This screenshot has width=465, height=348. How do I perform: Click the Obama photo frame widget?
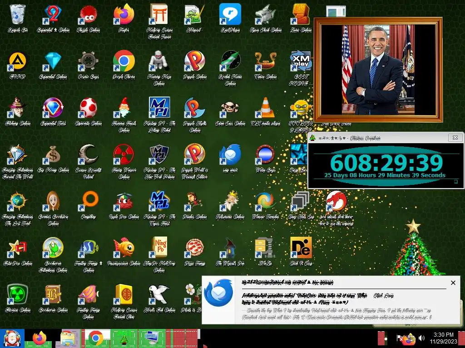[378, 70]
